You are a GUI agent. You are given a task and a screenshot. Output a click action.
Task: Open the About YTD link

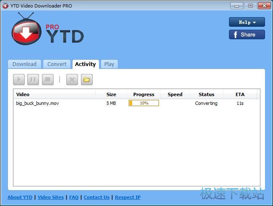pyautogui.click(x=20, y=197)
